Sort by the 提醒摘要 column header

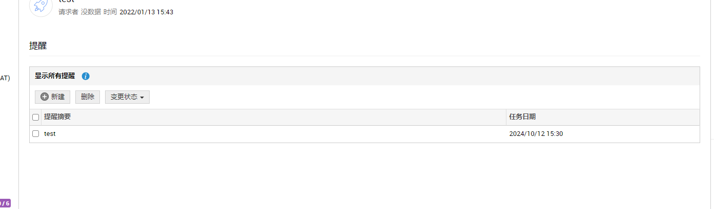click(57, 117)
